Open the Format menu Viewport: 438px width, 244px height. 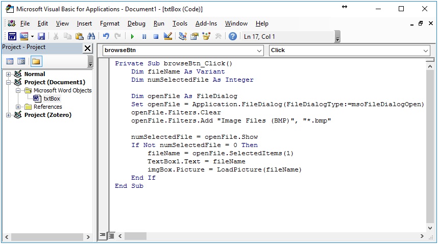[x=109, y=23]
